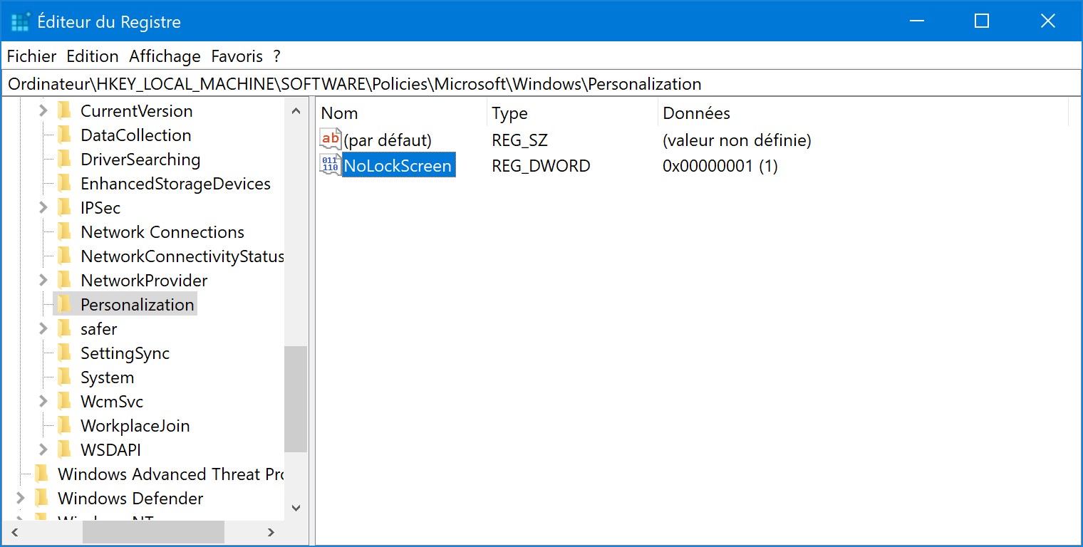This screenshot has height=547, width=1083.
Task: Click tree vertical scrollbar up arrow
Action: 296,110
